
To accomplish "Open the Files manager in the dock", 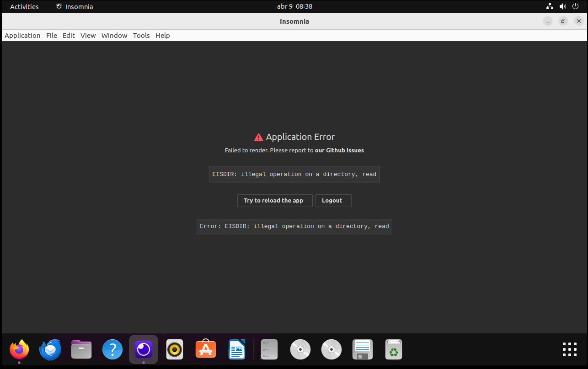I will (81, 350).
